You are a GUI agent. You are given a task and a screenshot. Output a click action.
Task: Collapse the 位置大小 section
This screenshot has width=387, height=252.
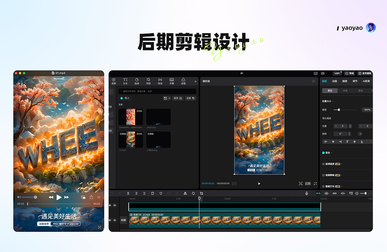pyautogui.click(x=333, y=101)
